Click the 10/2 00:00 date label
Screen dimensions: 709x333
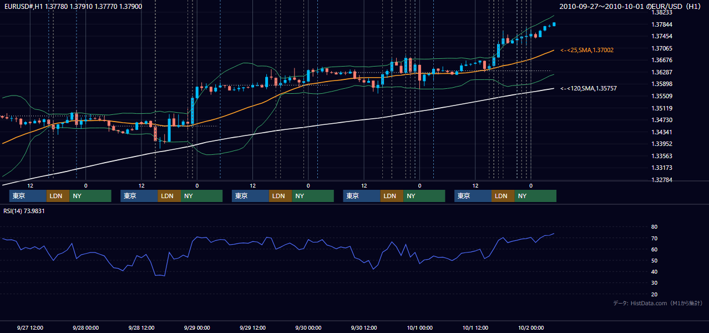(x=530, y=327)
